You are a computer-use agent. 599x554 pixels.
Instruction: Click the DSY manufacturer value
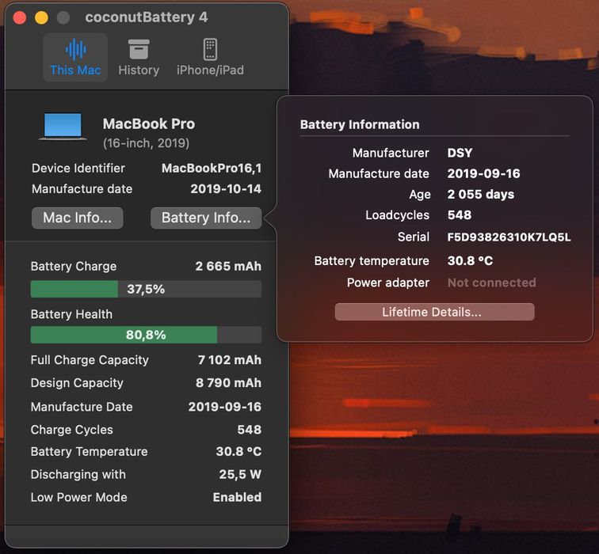coord(460,153)
